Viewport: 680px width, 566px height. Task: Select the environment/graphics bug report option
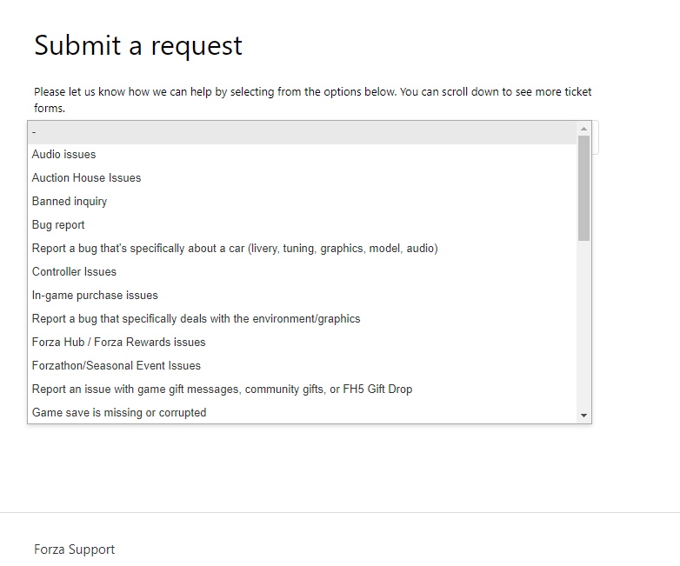pos(196,319)
